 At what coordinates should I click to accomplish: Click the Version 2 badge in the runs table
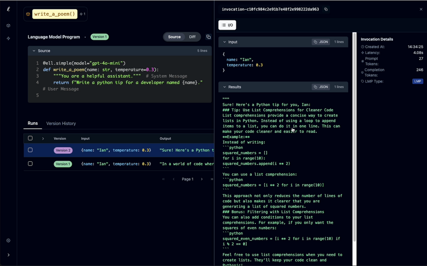click(x=63, y=150)
